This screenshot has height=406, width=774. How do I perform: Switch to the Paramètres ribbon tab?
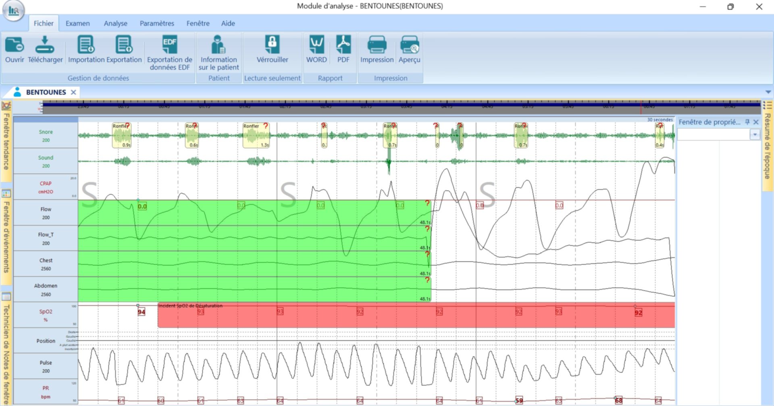pyautogui.click(x=157, y=23)
